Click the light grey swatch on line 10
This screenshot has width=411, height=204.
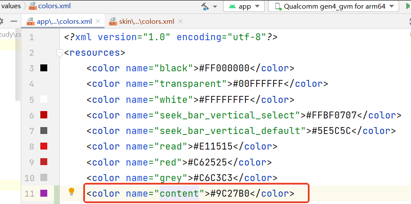pyautogui.click(x=44, y=178)
